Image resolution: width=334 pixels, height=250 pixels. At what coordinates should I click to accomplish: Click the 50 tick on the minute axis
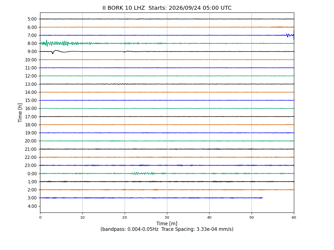[x=252, y=217]
